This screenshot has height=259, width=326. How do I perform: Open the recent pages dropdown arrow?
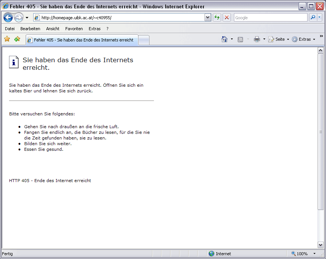(27, 18)
